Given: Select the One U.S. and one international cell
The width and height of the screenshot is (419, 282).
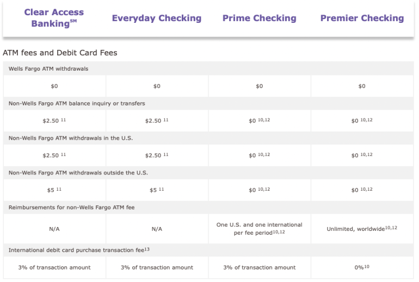Looking at the screenshot, I should point(259,228).
